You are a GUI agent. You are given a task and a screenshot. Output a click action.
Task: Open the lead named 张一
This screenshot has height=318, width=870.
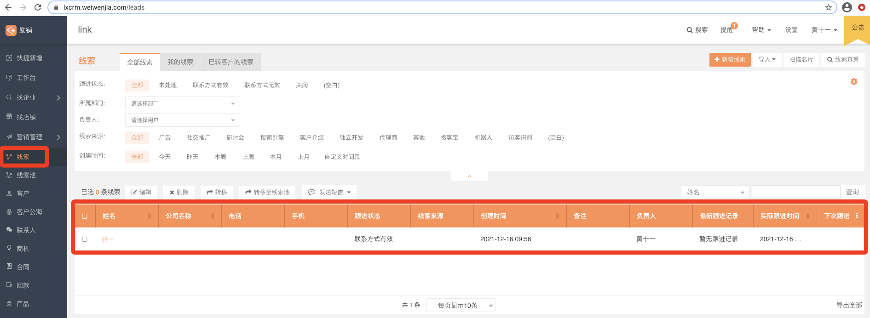[x=108, y=239]
